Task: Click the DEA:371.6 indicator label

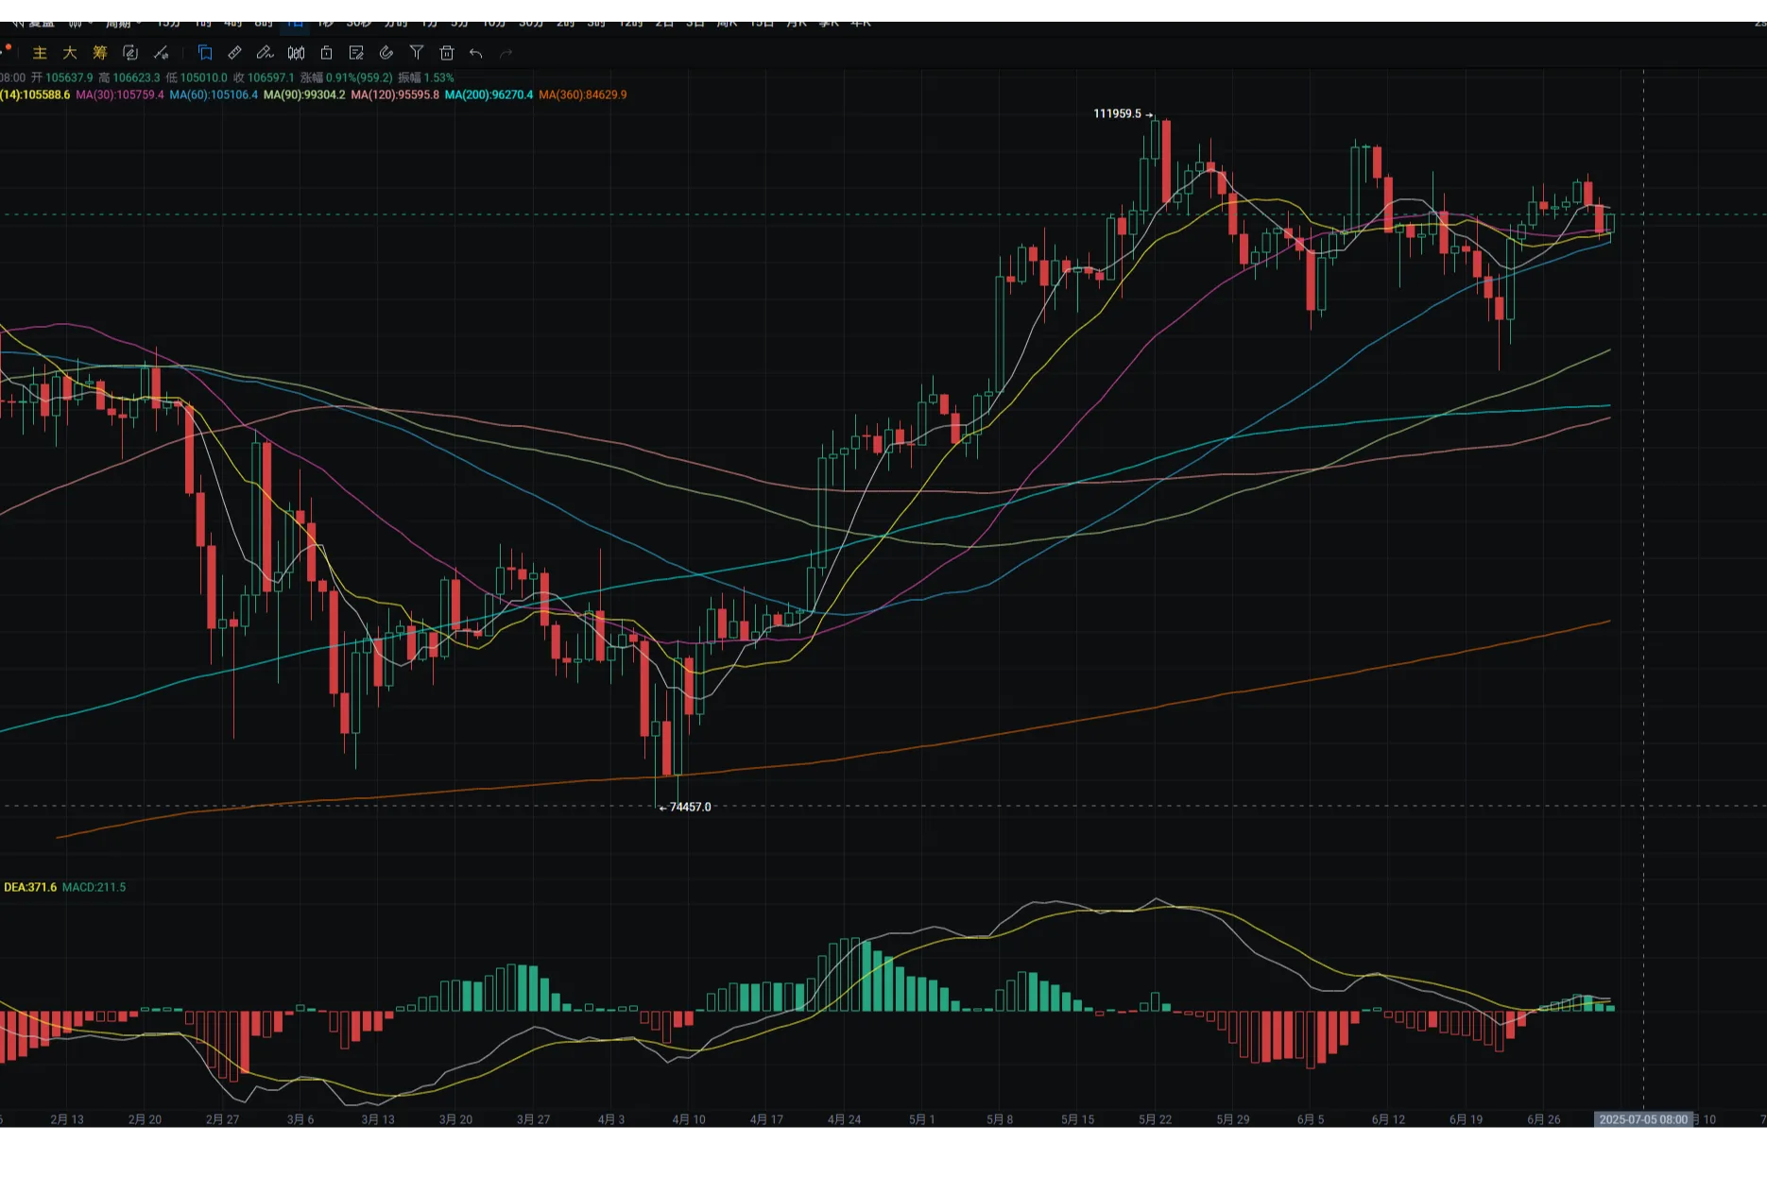Action: [x=30, y=887]
